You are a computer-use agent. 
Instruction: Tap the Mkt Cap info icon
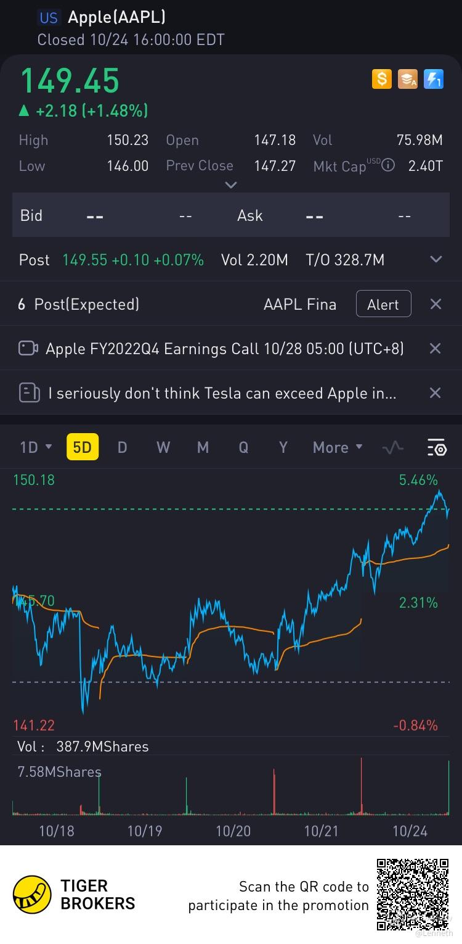click(x=388, y=165)
